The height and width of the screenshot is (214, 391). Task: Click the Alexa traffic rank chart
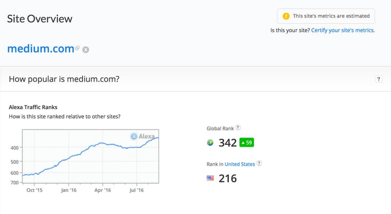91,156
